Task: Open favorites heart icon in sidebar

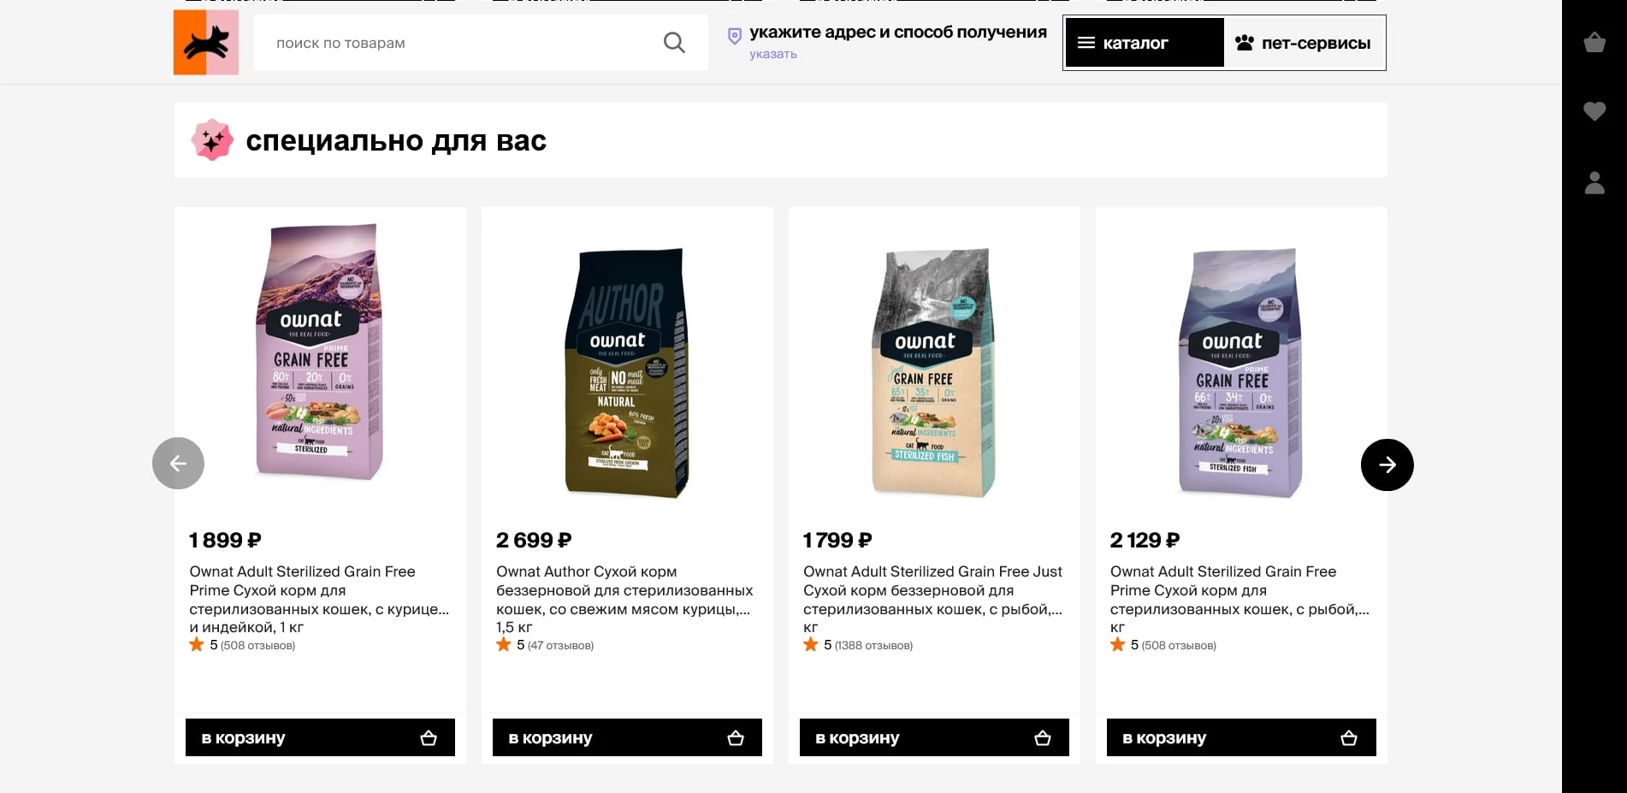Action: pyautogui.click(x=1594, y=111)
